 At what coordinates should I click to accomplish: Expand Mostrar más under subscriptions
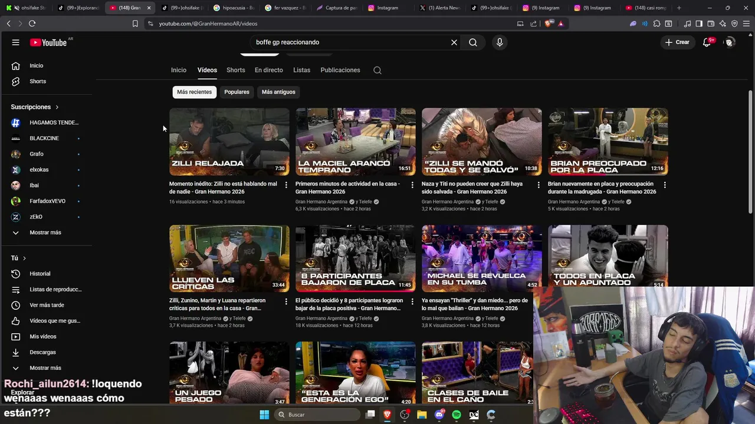[x=45, y=233]
